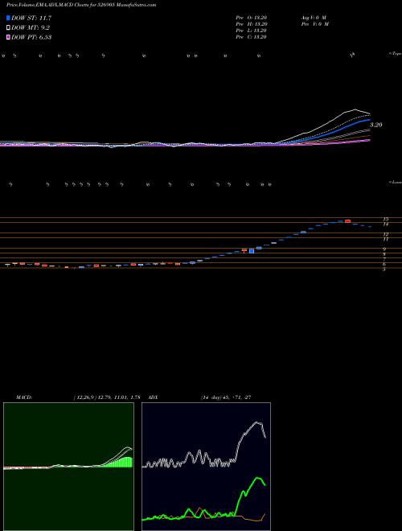Click the magenta DOW PT legend swatch
Viewport: 402px width, 531px height.
click(x=8, y=37)
